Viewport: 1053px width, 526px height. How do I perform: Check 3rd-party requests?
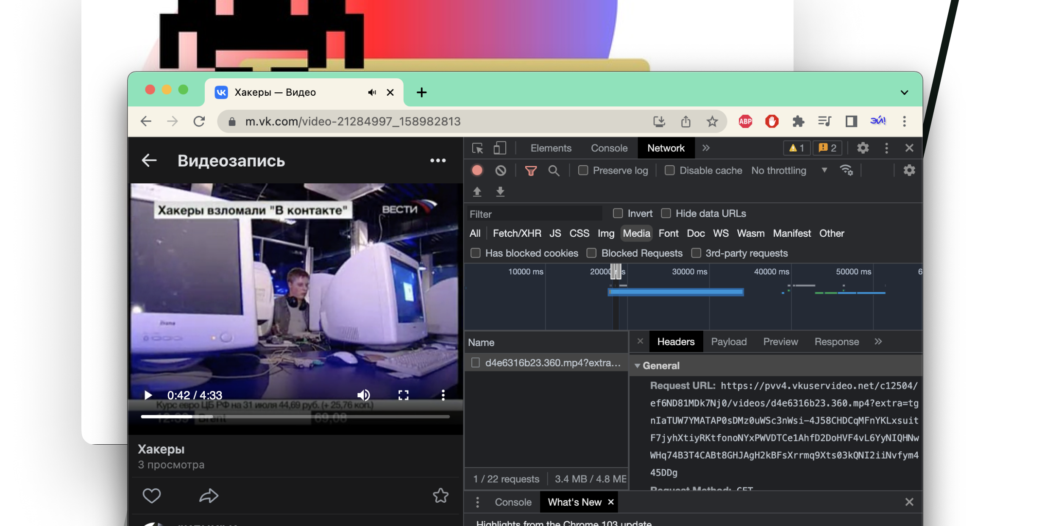[x=696, y=253]
